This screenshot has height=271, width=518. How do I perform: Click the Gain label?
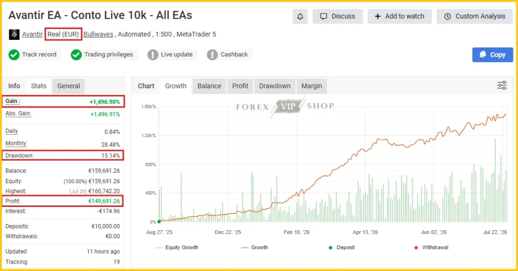point(13,101)
